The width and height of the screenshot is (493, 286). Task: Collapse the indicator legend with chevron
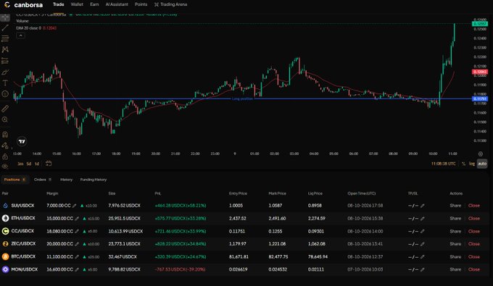click(x=20, y=35)
